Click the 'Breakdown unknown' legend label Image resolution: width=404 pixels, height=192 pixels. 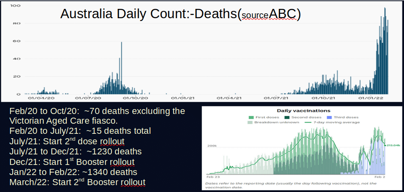pyautogui.click(x=277, y=122)
